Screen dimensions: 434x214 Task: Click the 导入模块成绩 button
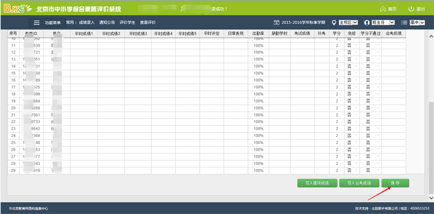[317, 183]
